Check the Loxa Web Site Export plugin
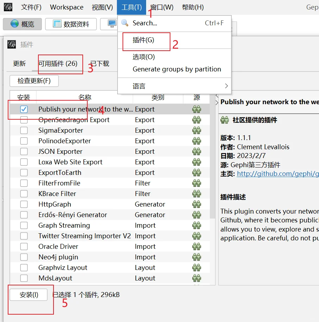This screenshot has width=319, height=322. pos(24,162)
